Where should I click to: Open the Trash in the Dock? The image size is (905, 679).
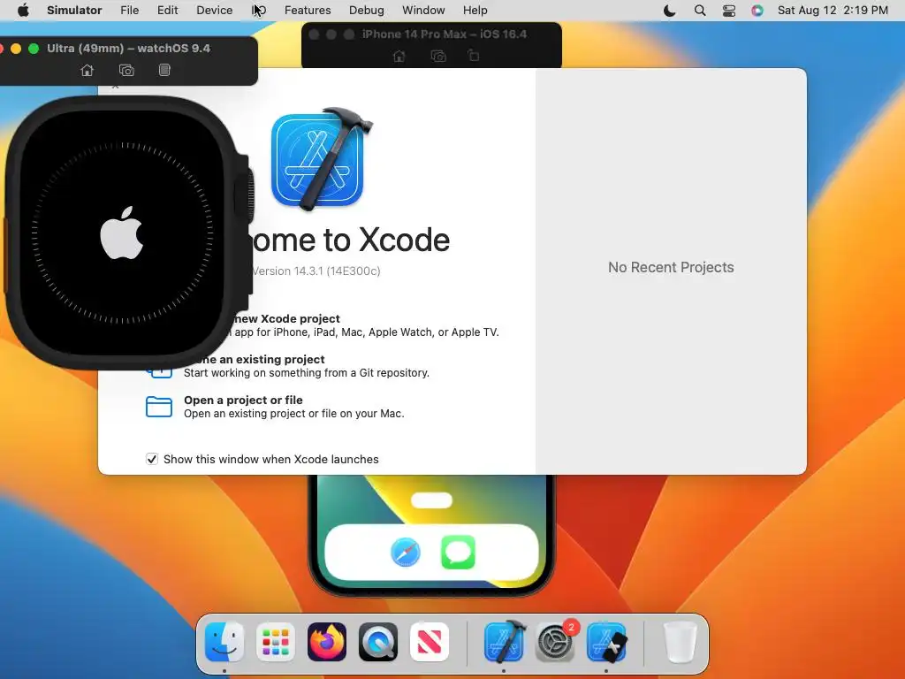[x=680, y=642]
